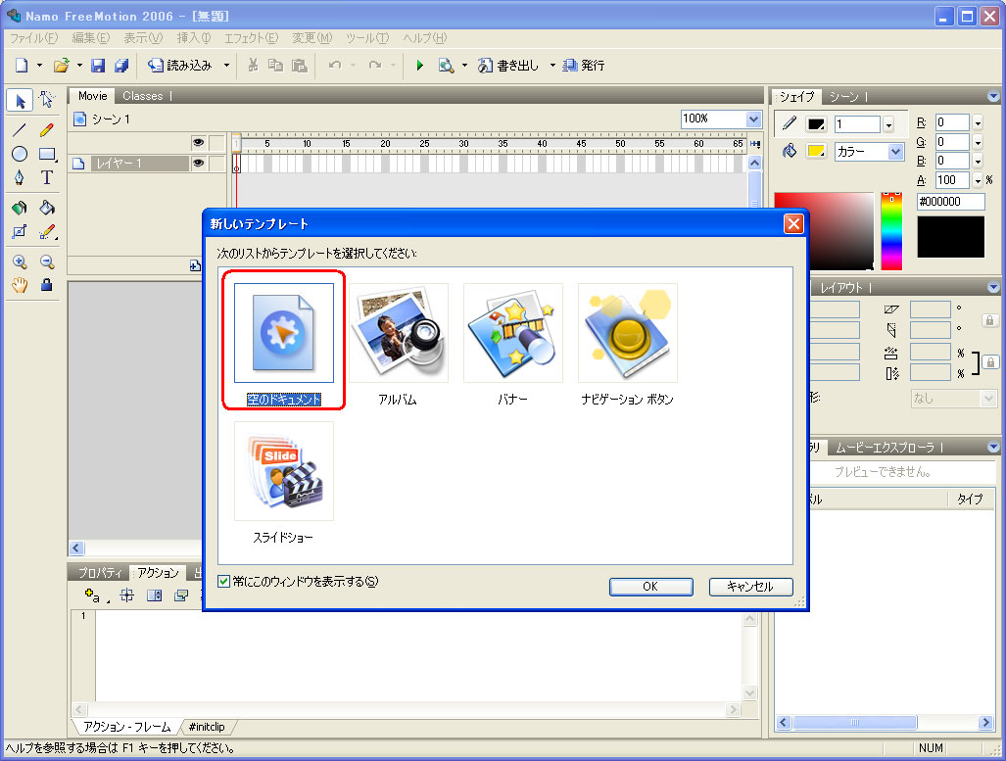Image resolution: width=1006 pixels, height=761 pixels.
Task: Save the movie with floppy icon
Action: coord(98,66)
